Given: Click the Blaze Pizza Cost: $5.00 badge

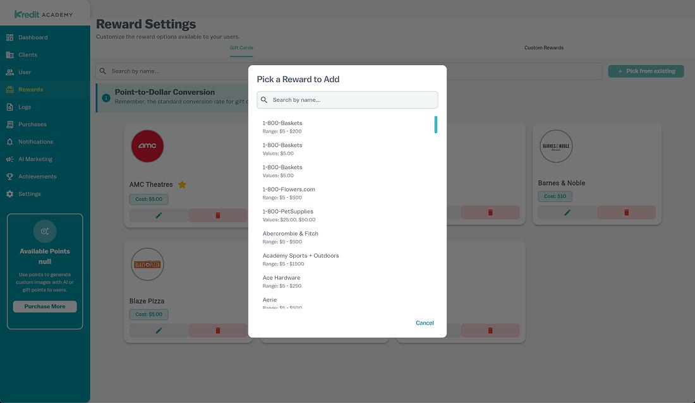Looking at the screenshot, I should click(x=149, y=315).
